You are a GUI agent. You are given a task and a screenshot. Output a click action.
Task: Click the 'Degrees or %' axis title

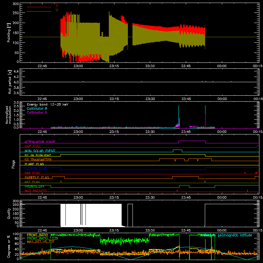click(x=9, y=246)
